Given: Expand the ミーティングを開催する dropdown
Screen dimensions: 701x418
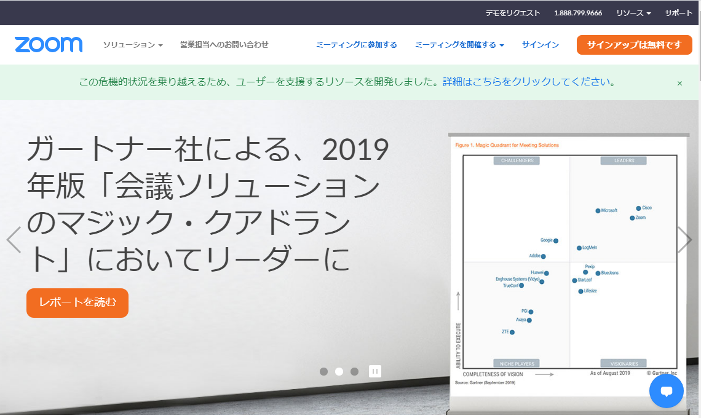Looking at the screenshot, I should [x=459, y=45].
